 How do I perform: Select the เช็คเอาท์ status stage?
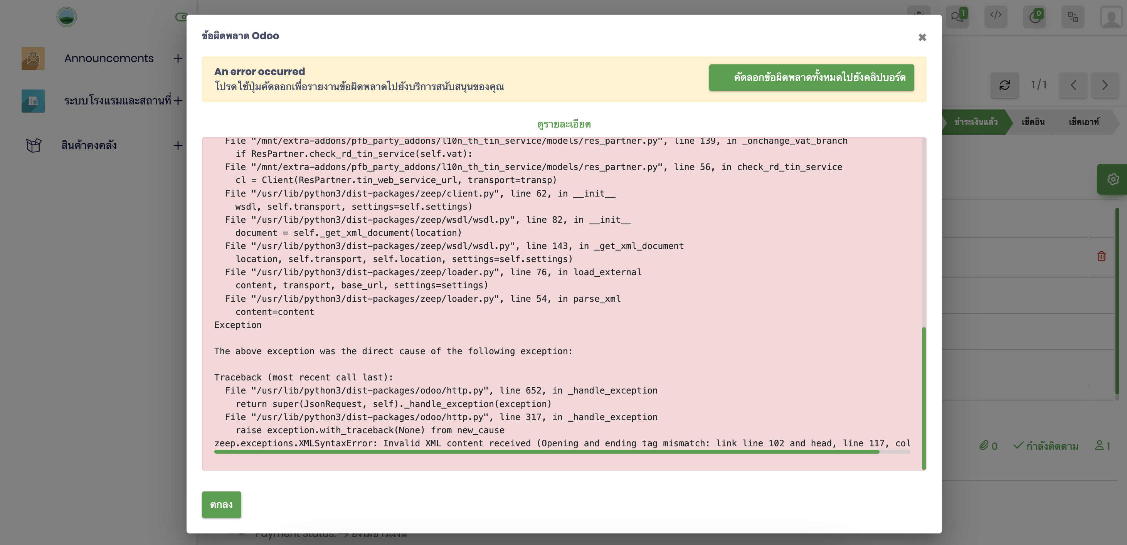1083,122
